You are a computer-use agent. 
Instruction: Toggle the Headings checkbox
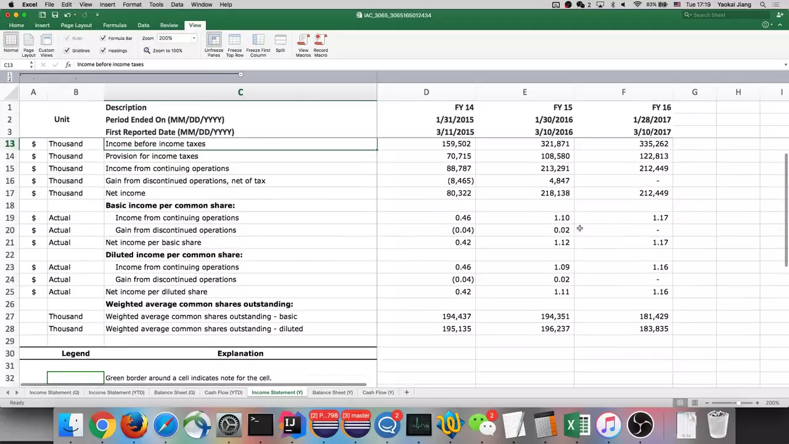[103, 51]
